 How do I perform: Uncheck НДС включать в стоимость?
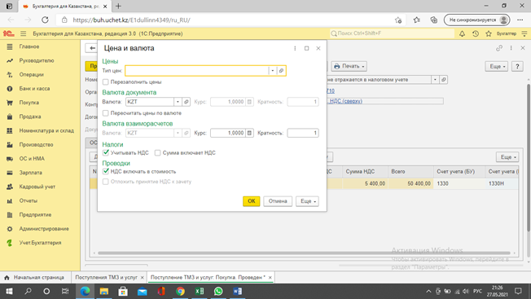pyautogui.click(x=106, y=171)
